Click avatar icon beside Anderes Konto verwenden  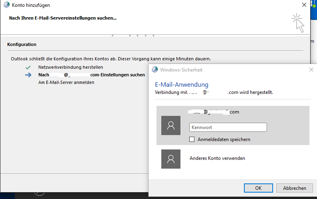pos(171,159)
